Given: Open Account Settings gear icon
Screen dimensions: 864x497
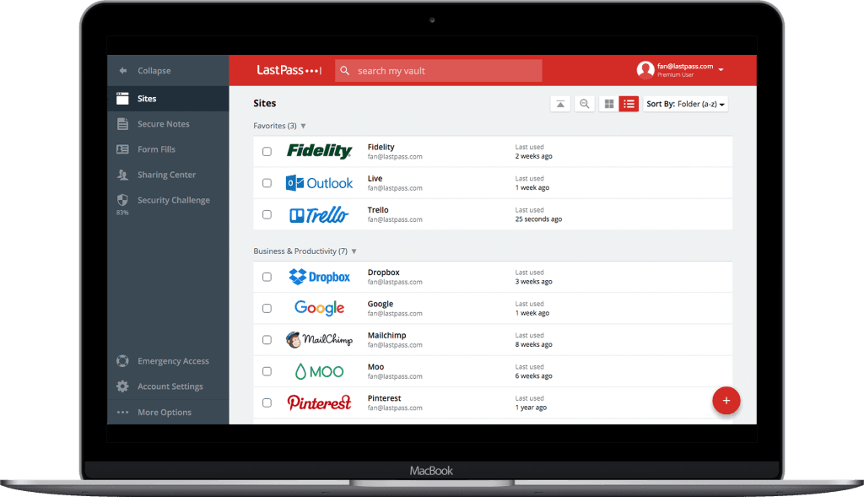Looking at the screenshot, I should click(x=122, y=386).
